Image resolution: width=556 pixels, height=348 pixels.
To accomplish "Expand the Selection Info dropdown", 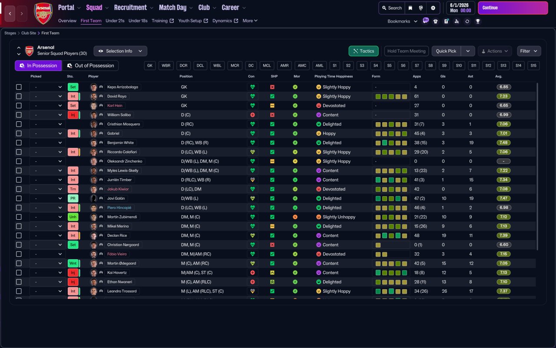I will (x=120, y=51).
